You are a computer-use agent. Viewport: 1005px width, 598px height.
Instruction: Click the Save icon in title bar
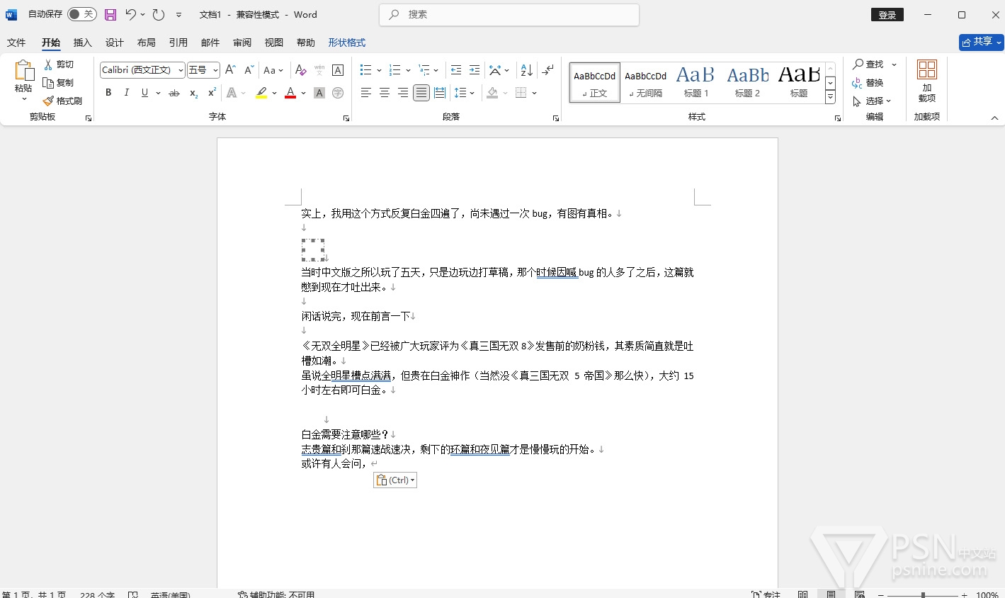point(110,14)
